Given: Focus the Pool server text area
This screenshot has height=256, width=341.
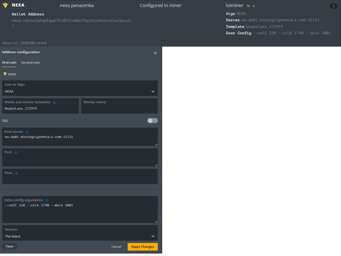Looking at the screenshot, I should [80, 137].
